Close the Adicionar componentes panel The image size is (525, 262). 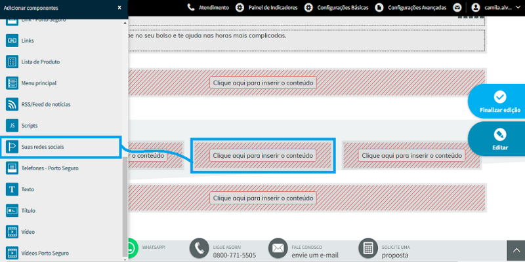[x=119, y=8]
